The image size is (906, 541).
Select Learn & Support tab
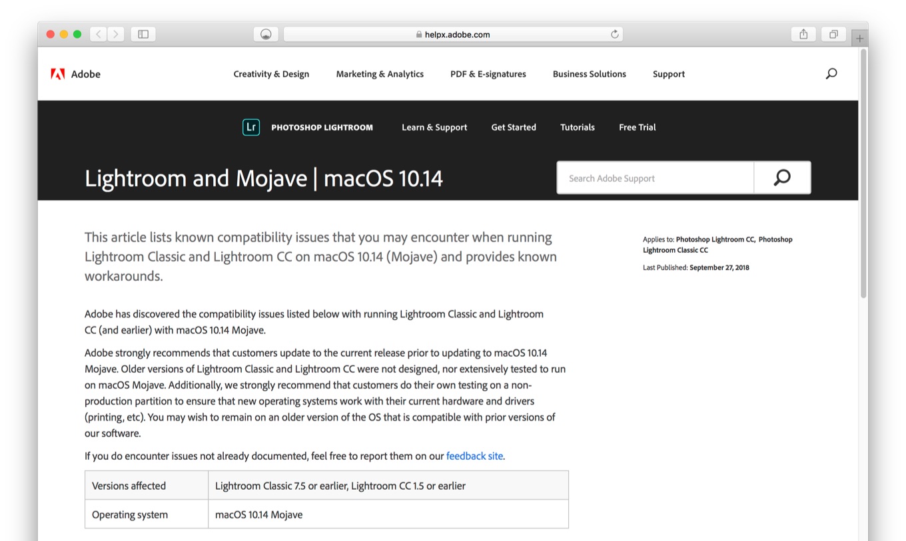click(x=434, y=127)
